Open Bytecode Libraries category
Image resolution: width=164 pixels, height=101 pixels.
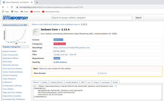11,65
